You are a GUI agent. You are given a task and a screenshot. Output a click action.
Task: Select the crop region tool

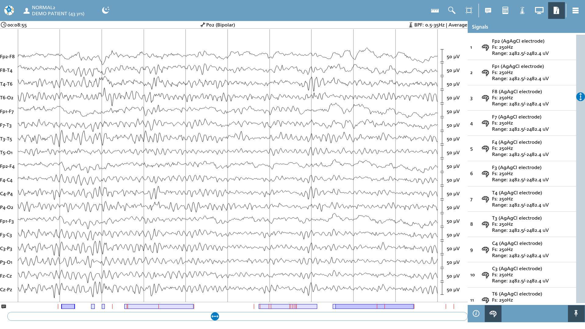[469, 11]
